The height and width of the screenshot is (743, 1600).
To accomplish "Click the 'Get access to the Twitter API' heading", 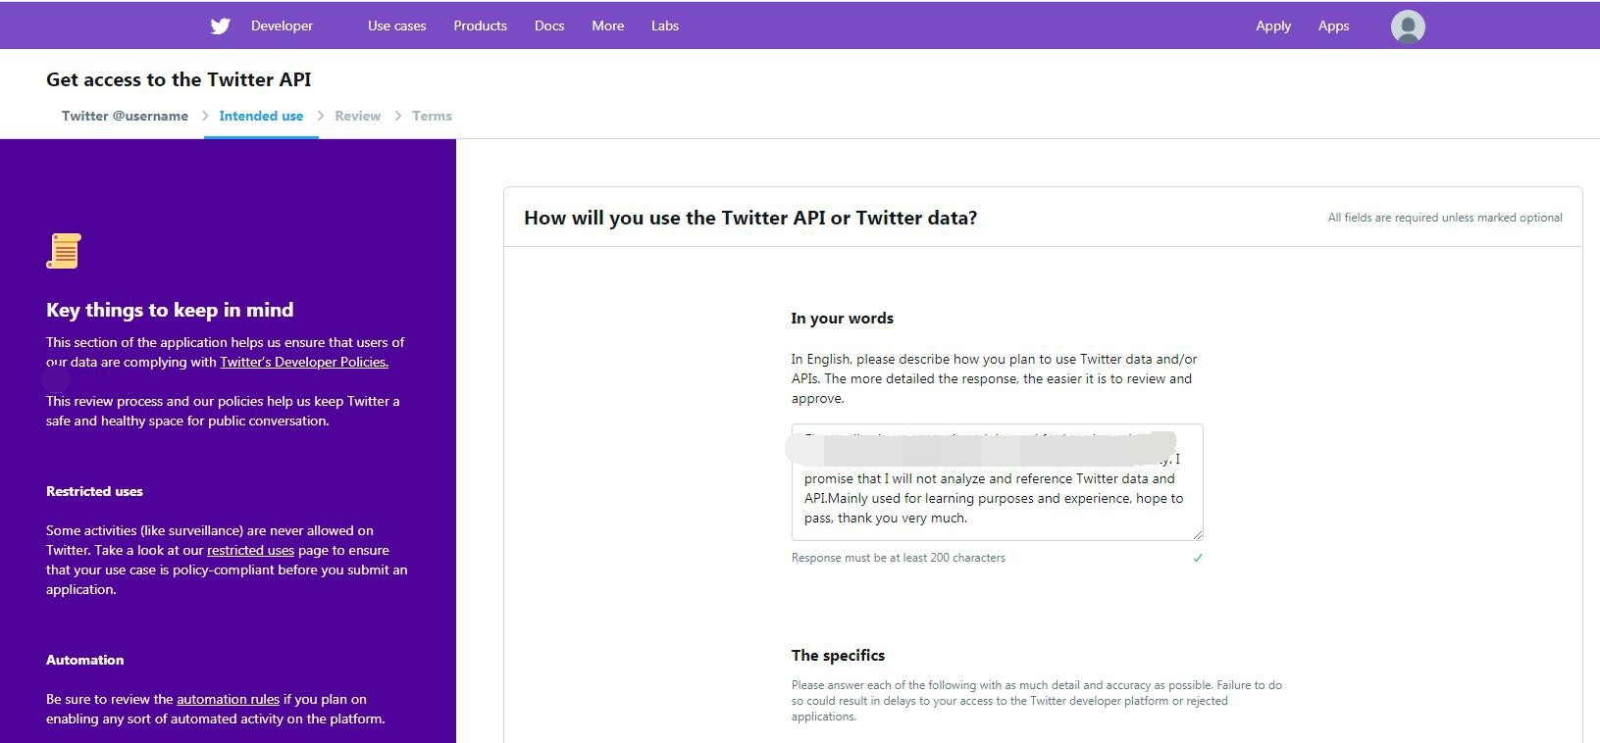I will [x=179, y=79].
